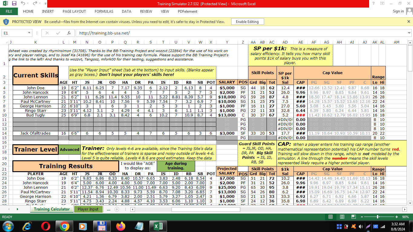Go to the FORMULAS tab
The width and height of the screenshot is (413, 232).
(104, 11)
